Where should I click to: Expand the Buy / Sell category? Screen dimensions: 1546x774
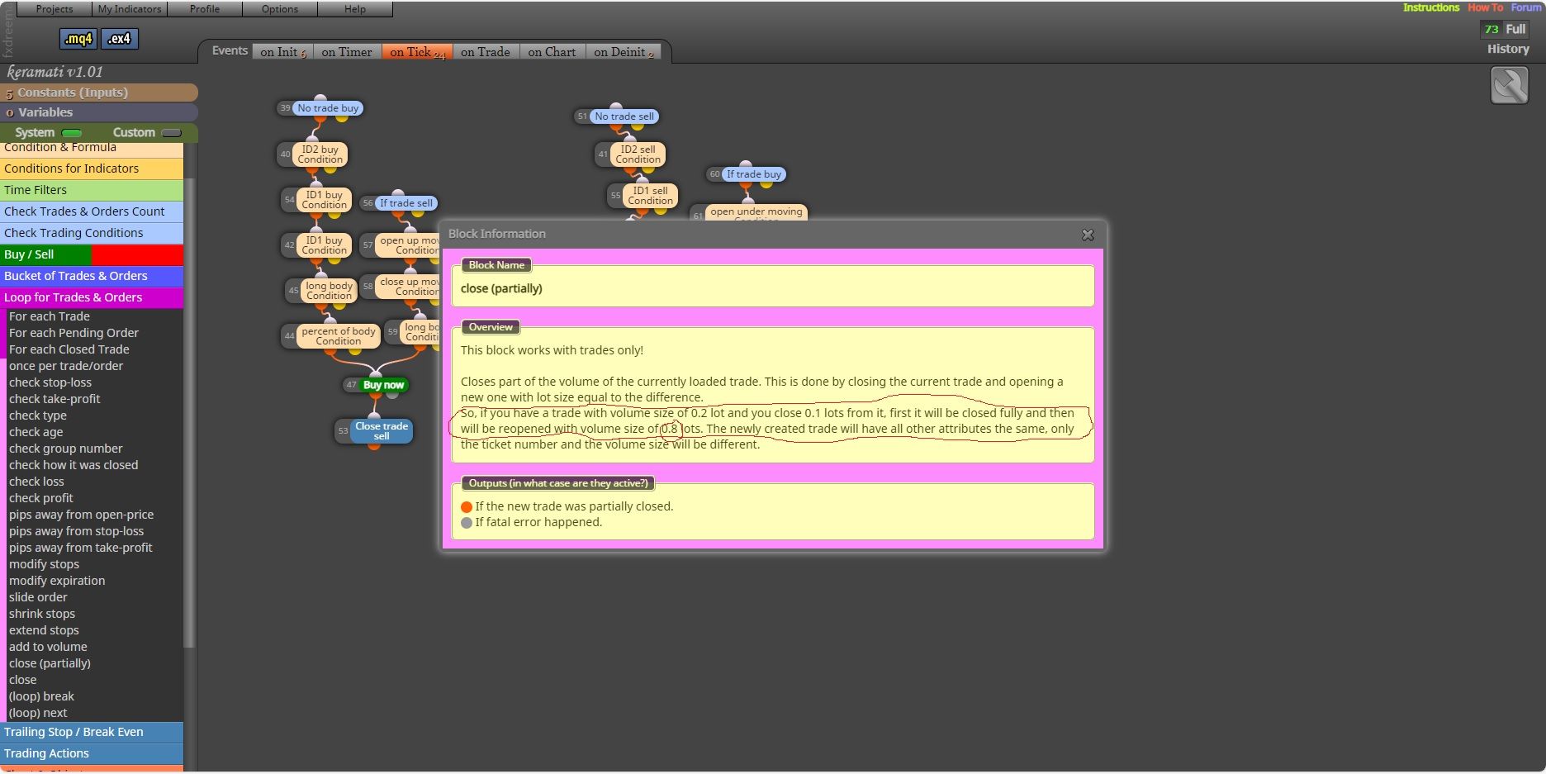pos(92,254)
